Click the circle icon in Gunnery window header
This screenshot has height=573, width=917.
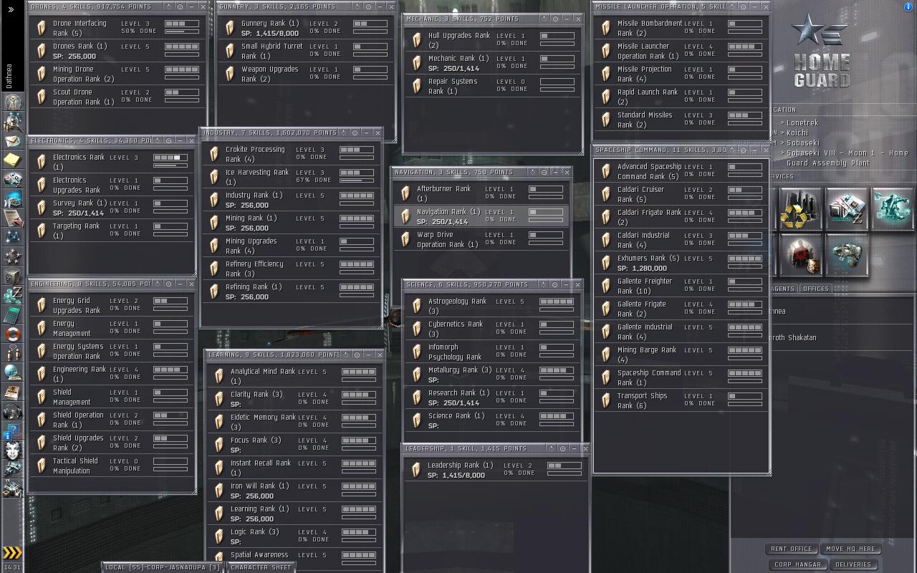click(368, 6)
